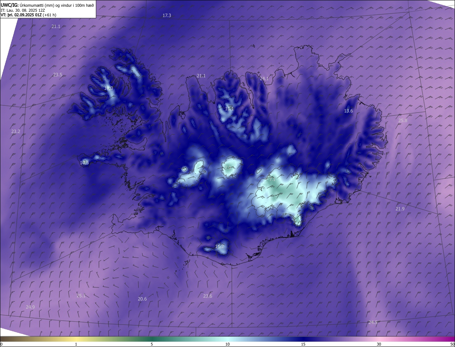Click the '15' tick label on the colorbar

tap(303, 344)
